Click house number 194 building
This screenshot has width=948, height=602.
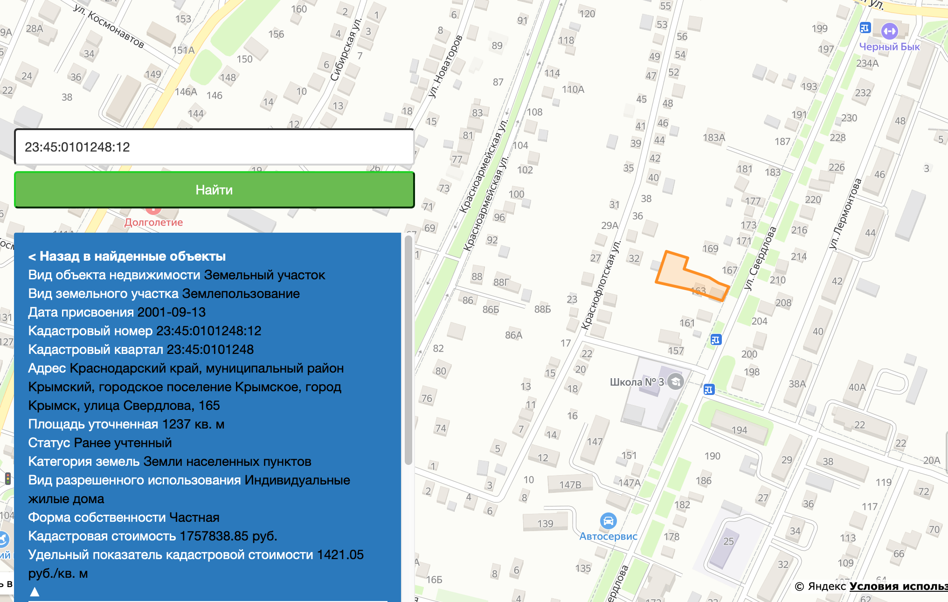pyautogui.click(x=739, y=428)
